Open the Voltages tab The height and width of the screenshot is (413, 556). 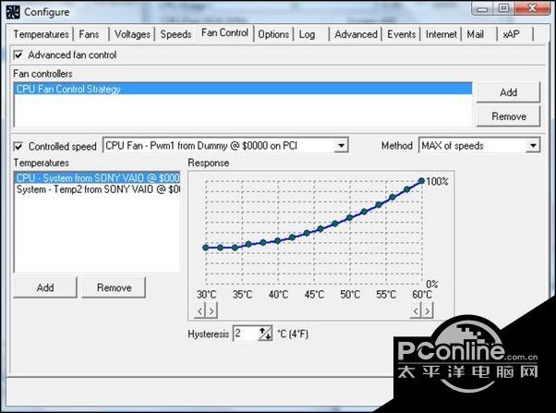pyautogui.click(x=133, y=34)
